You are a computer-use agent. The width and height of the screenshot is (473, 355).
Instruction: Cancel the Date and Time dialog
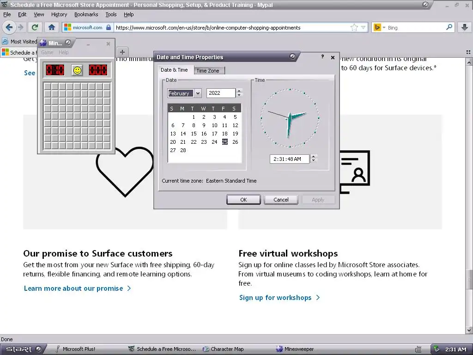[281, 200]
